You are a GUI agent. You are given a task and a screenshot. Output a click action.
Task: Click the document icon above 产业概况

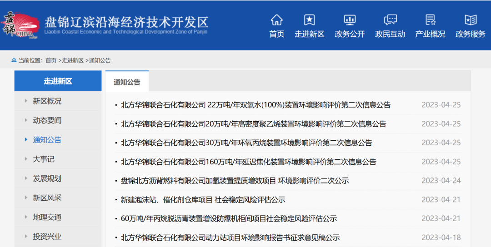point(430,20)
